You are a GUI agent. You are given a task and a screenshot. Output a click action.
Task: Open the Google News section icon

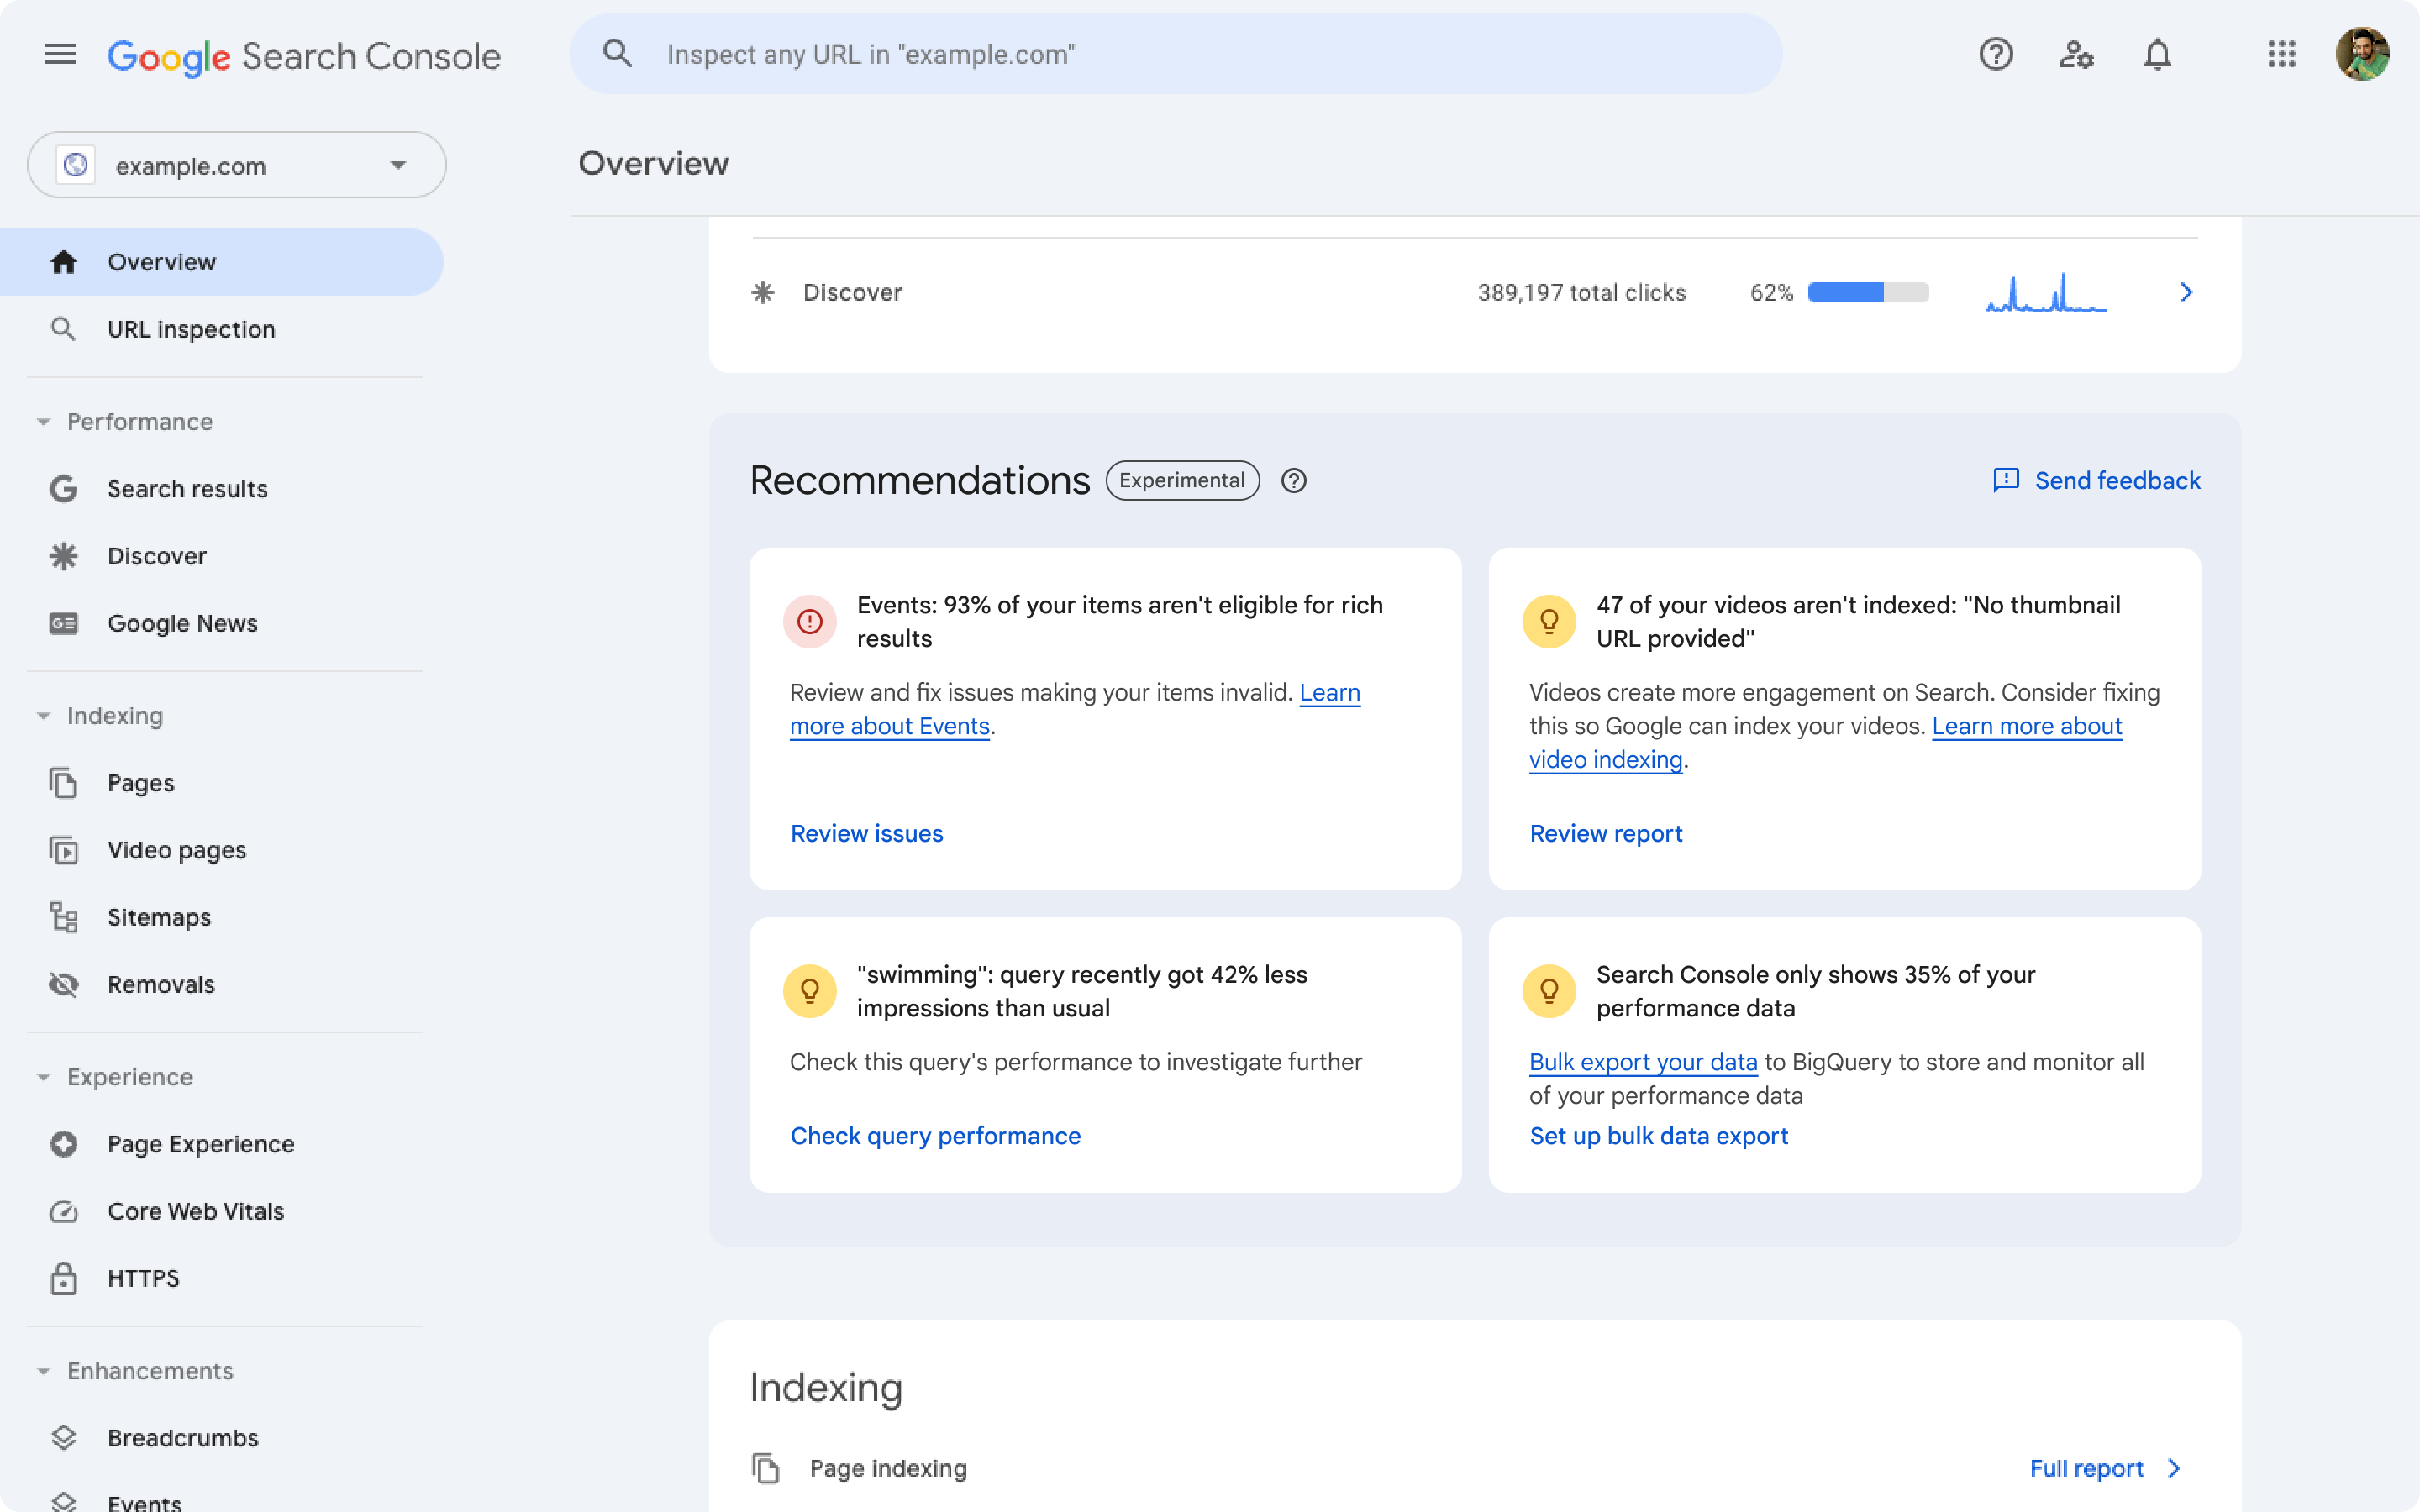(63, 622)
